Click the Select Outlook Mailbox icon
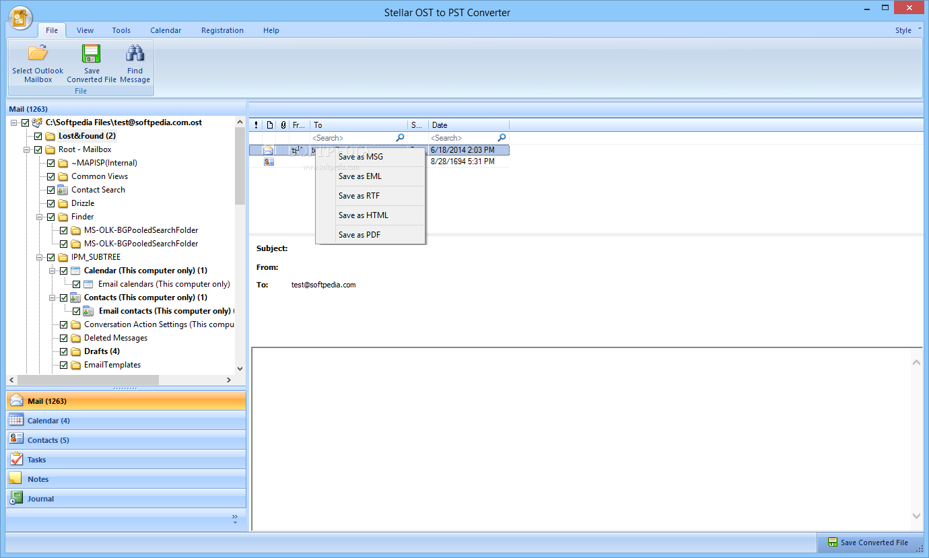The height and width of the screenshot is (558, 929). (38, 53)
